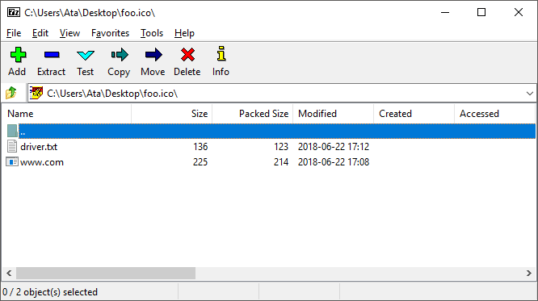Open the File menu
The image size is (538, 301).
[14, 33]
